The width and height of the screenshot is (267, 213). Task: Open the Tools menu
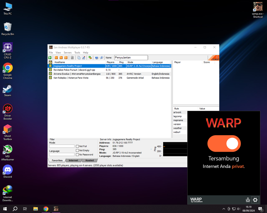(77, 53)
